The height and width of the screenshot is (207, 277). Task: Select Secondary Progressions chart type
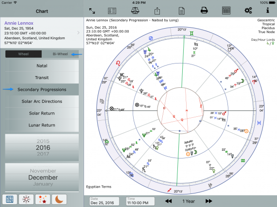click(x=42, y=90)
